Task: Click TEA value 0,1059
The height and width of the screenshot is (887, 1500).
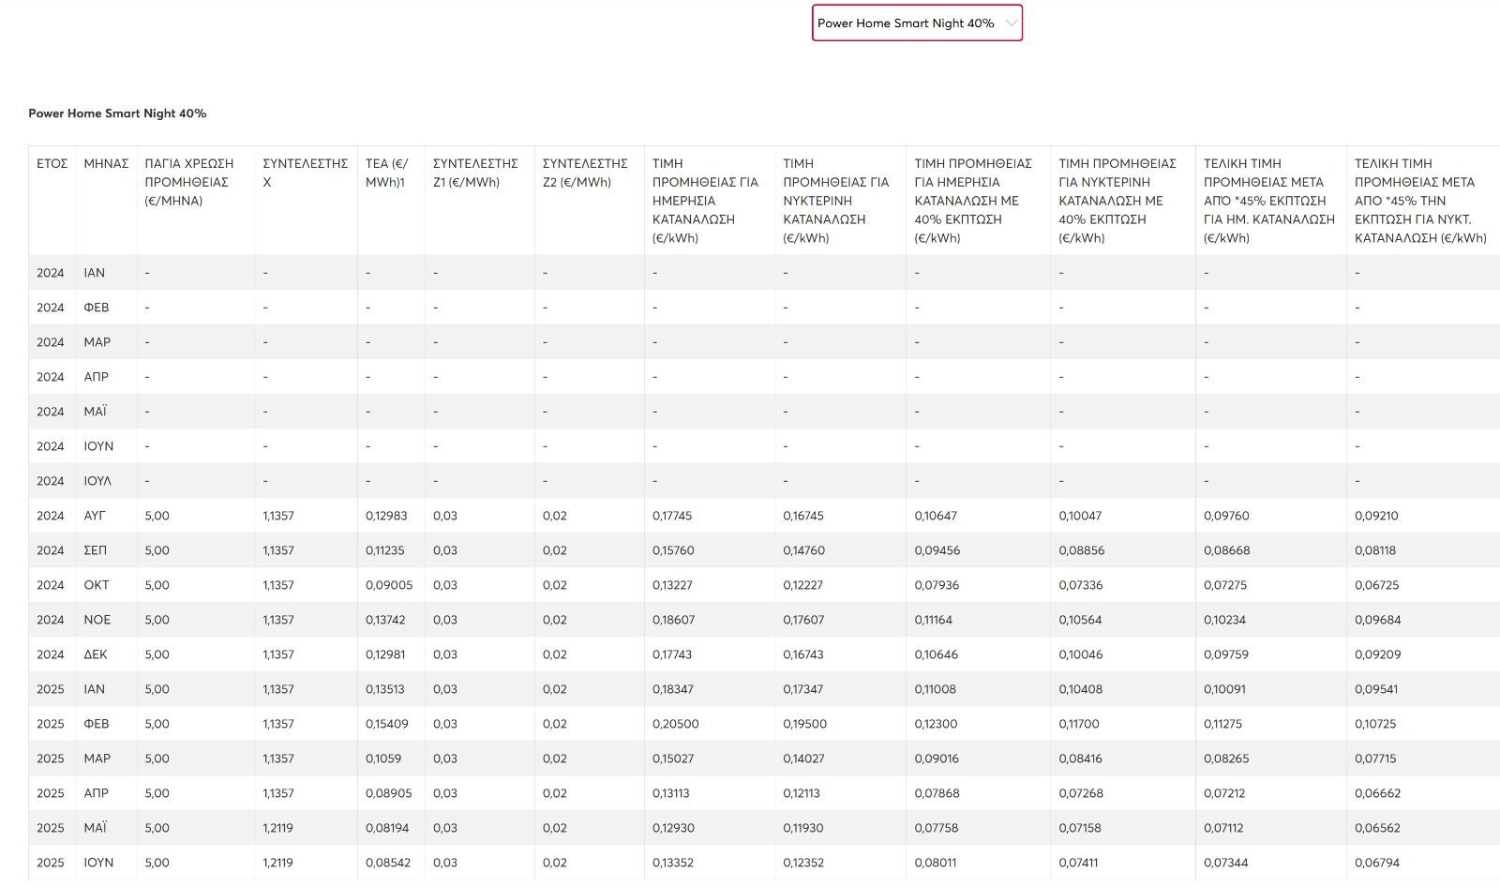Action: (383, 759)
